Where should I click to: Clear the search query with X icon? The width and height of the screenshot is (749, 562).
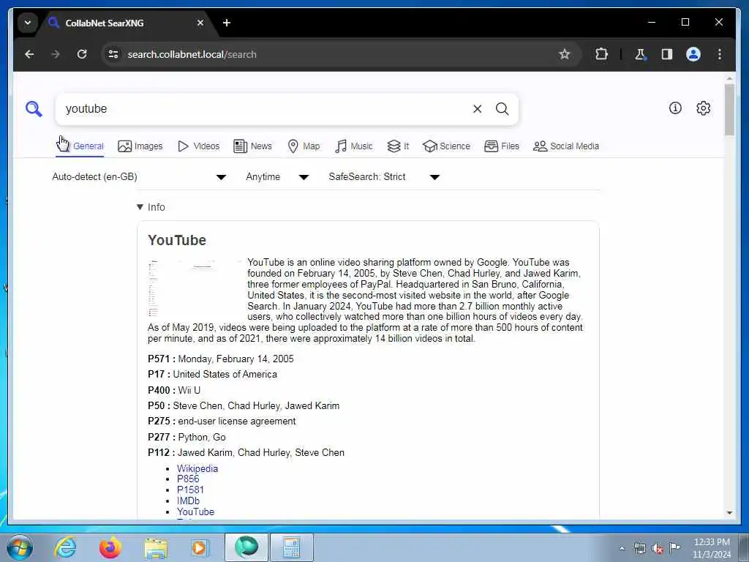477,109
